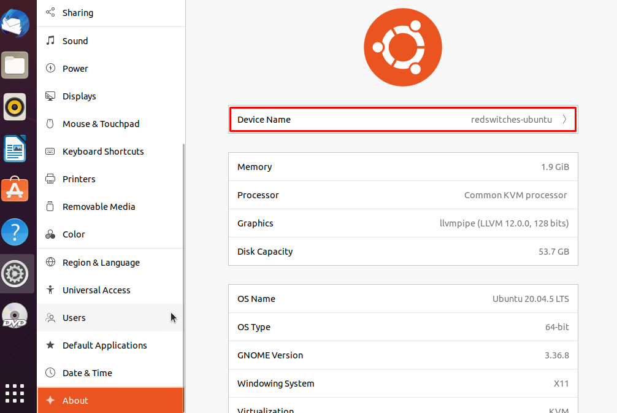Click the Disk Capacity 53.7 GB value
Image resolution: width=617 pixels, height=413 pixels.
[554, 251]
